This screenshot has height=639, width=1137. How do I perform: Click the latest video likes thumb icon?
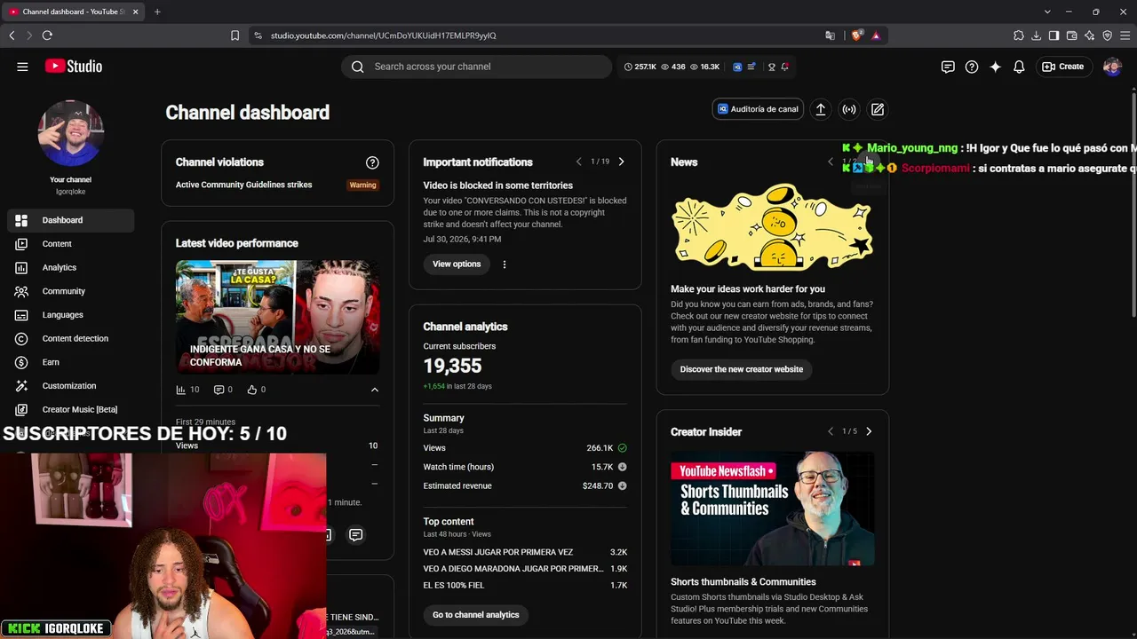click(x=252, y=390)
